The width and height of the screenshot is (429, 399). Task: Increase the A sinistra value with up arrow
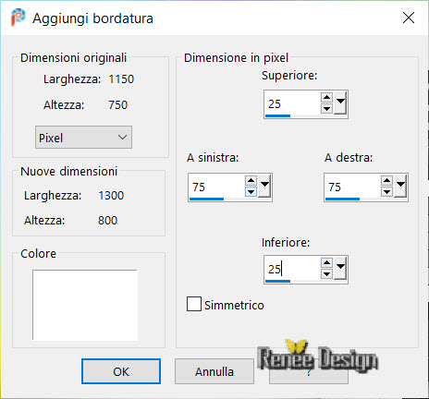(251, 181)
